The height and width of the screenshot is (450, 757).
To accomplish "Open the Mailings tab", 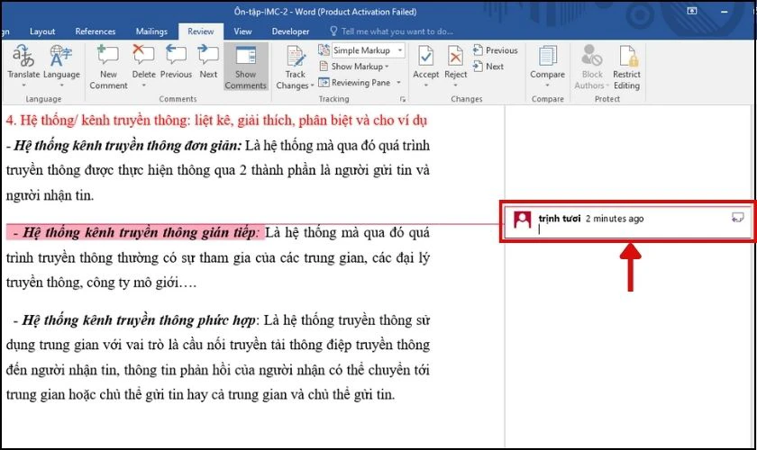I will point(151,31).
